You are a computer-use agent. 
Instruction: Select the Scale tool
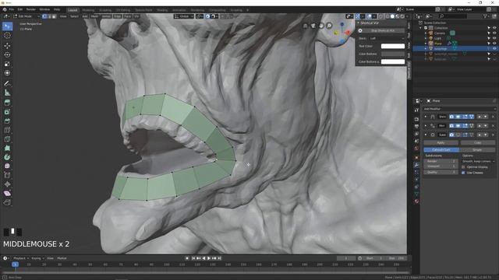7,64
